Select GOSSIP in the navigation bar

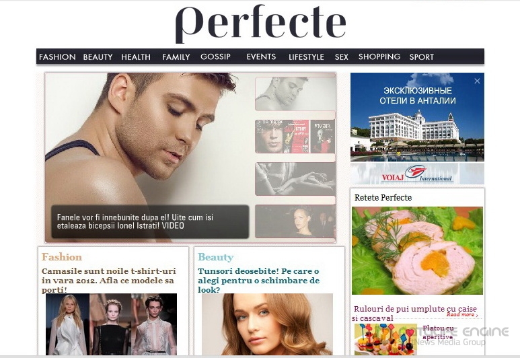[215, 57]
